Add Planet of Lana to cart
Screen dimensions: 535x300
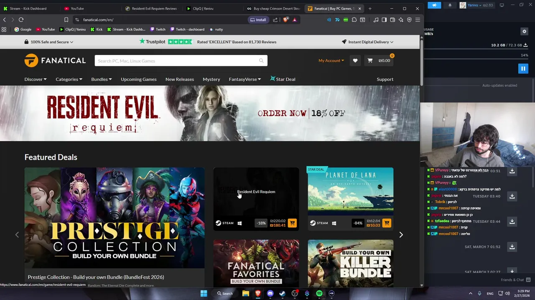point(387,223)
